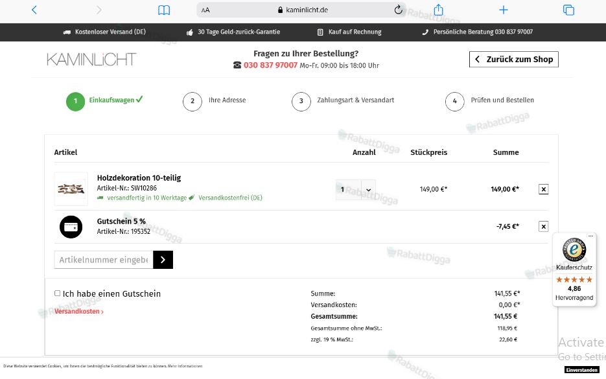This screenshot has height=379, width=606.
Task: Call the red 030 837 97007 number
Action: 270,65
